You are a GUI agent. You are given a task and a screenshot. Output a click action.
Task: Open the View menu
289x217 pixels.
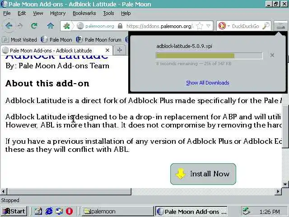38,13
